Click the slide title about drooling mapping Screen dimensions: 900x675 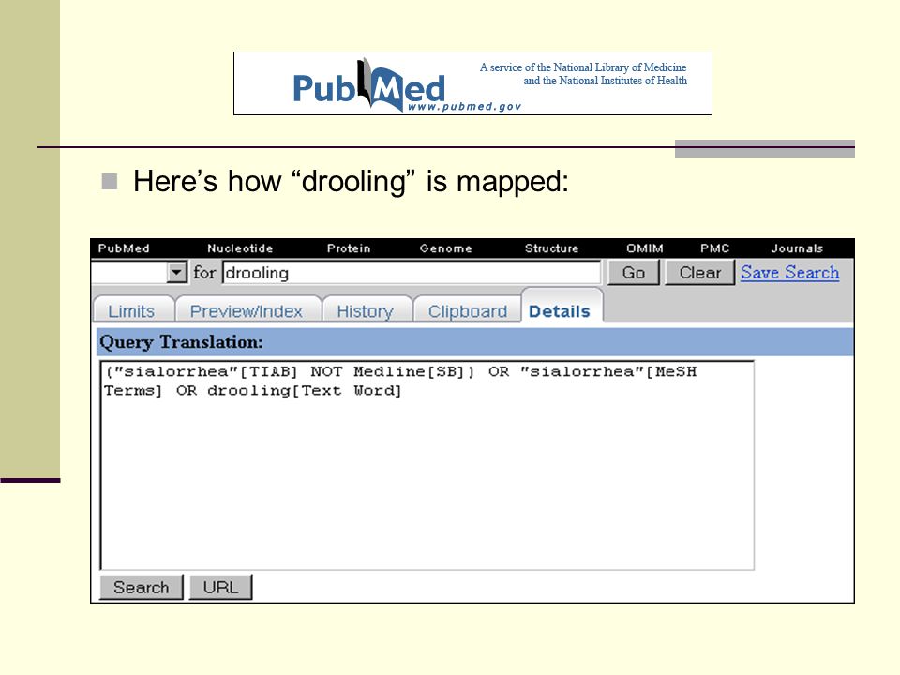tap(351, 181)
